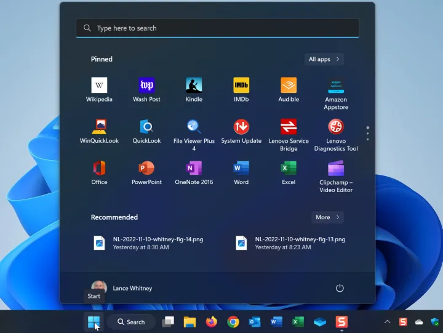Screen dimensions: 443x333
Task: Open Clipchamp Video Editor
Action: pyautogui.click(x=336, y=169)
